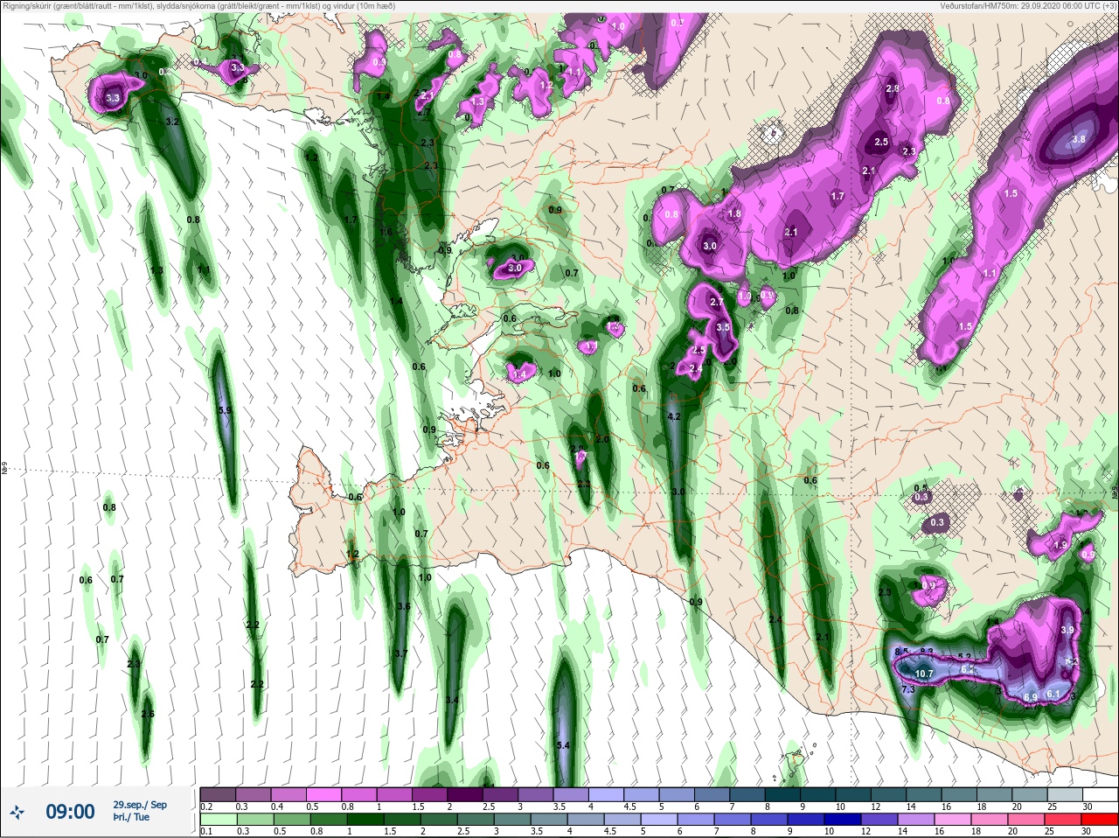Image resolution: width=1119 pixels, height=838 pixels.
Task: Click the 3.5 value in the central highlands
Action: click(x=723, y=327)
